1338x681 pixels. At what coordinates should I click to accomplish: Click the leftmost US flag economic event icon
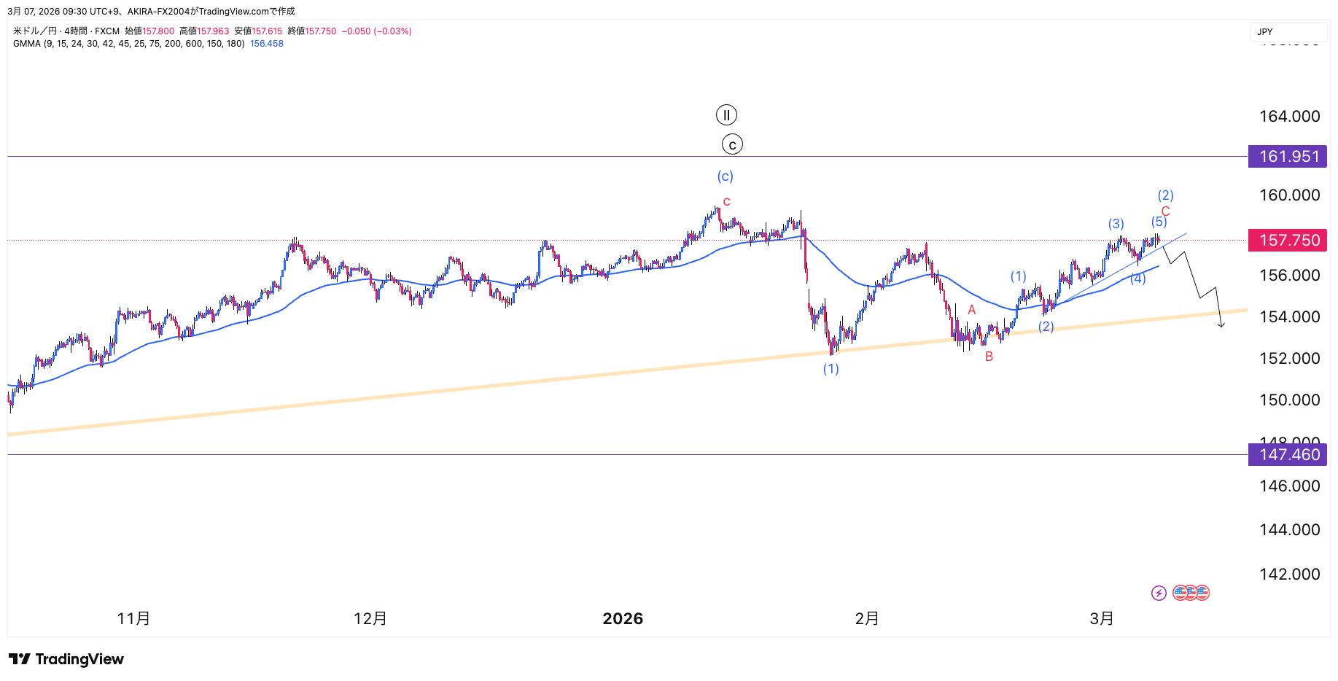tap(1181, 593)
